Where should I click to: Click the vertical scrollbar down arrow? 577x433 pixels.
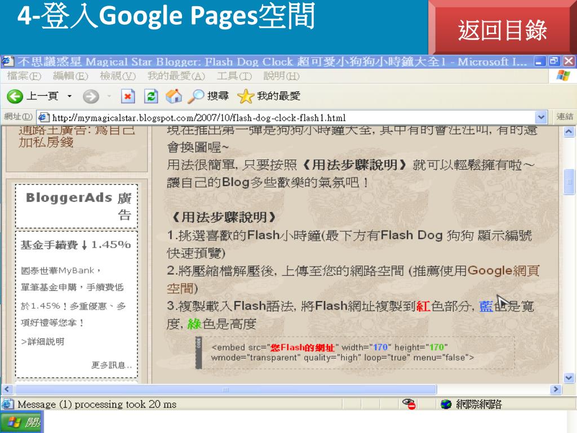click(569, 378)
